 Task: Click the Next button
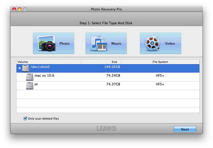click(x=185, y=129)
